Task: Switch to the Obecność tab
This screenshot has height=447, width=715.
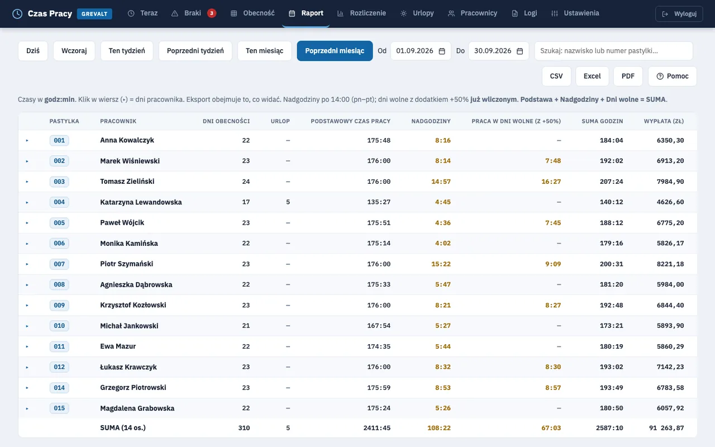Action: tap(252, 13)
